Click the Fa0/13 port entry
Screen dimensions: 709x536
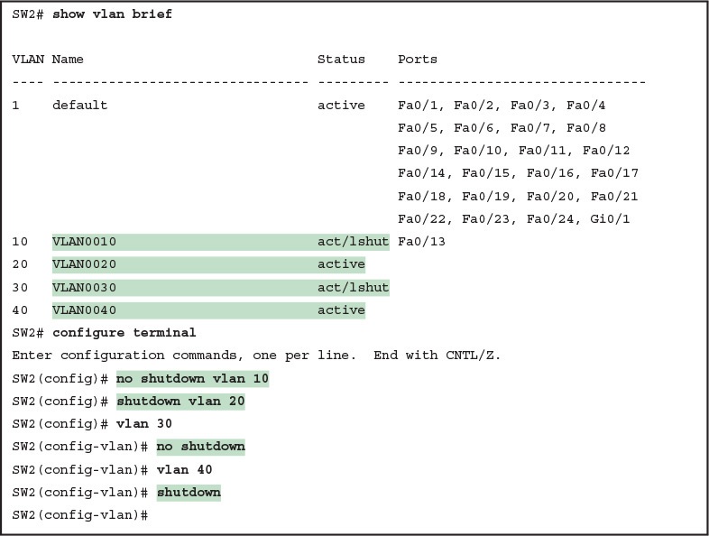pos(421,242)
